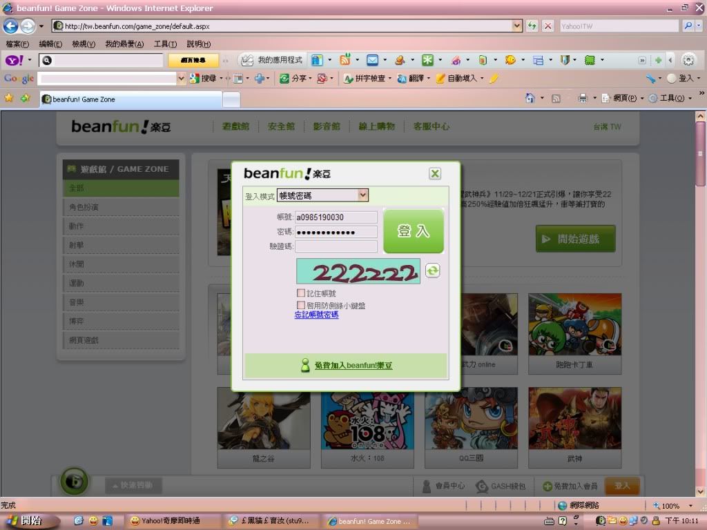This screenshot has width=707, height=530.
Task: Click the IE favorites star icon
Action: point(8,98)
